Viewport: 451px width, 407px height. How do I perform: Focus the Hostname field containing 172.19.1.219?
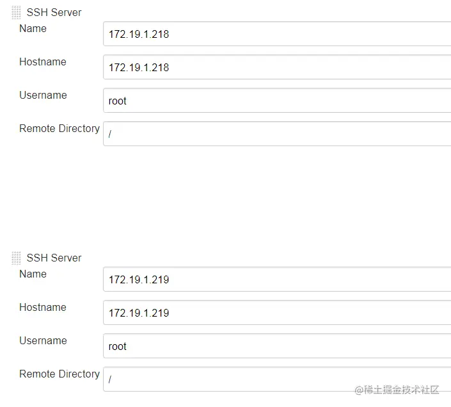click(x=276, y=313)
